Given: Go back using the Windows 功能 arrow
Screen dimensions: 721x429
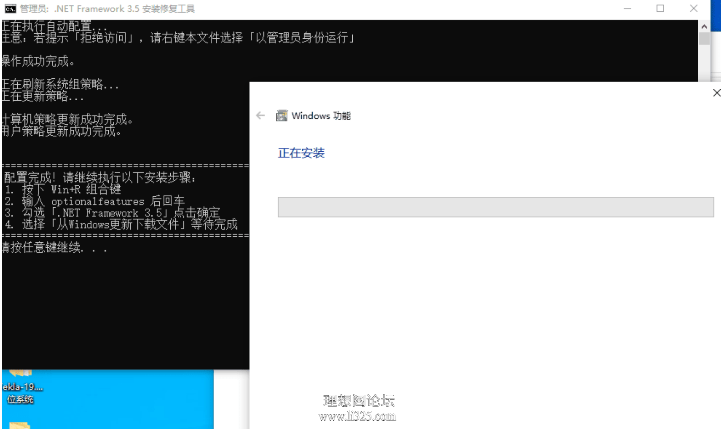Looking at the screenshot, I should coord(260,116).
